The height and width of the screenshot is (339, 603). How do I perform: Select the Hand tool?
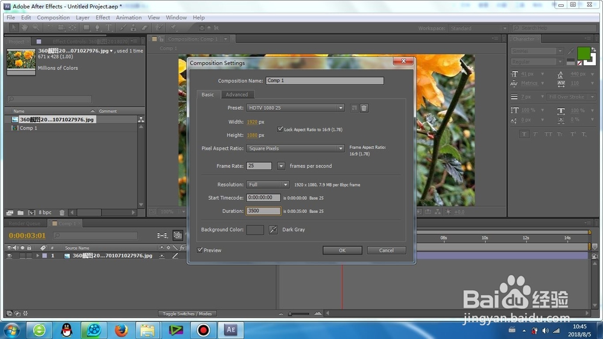click(x=25, y=28)
